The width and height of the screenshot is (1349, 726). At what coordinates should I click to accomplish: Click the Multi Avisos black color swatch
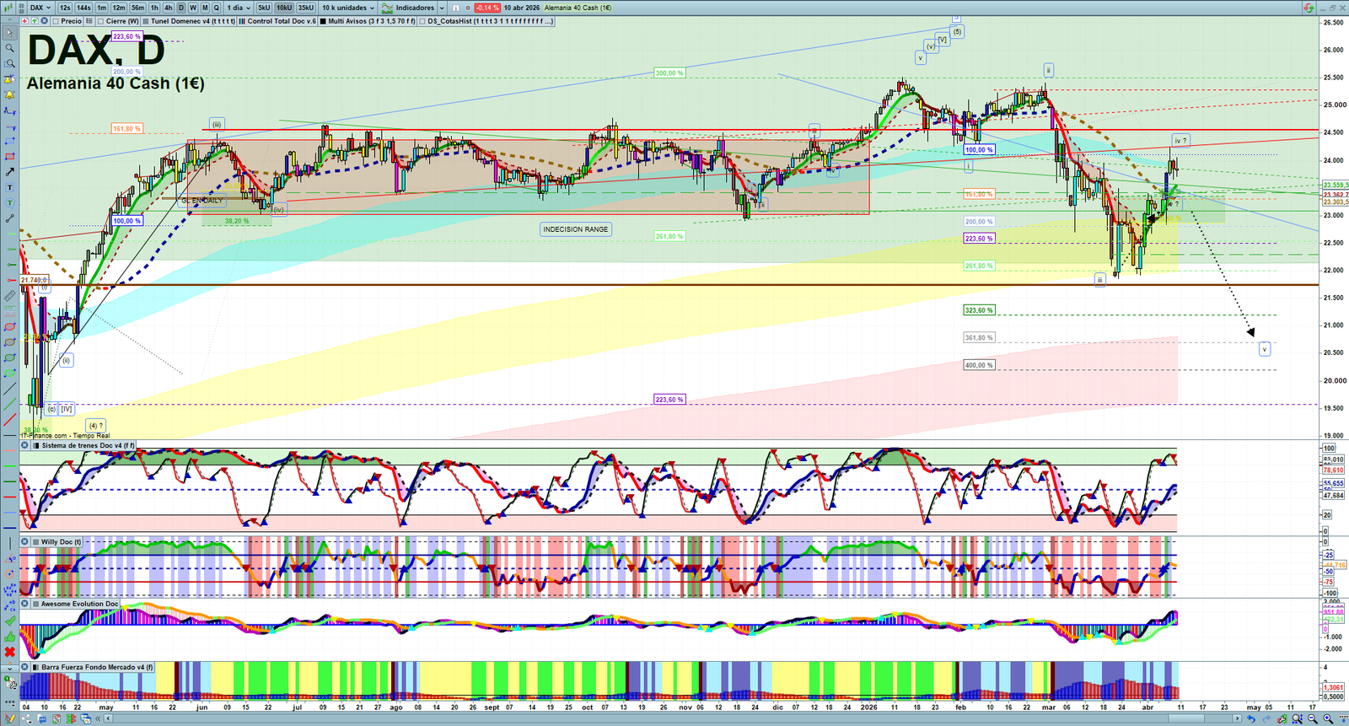pos(323,21)
